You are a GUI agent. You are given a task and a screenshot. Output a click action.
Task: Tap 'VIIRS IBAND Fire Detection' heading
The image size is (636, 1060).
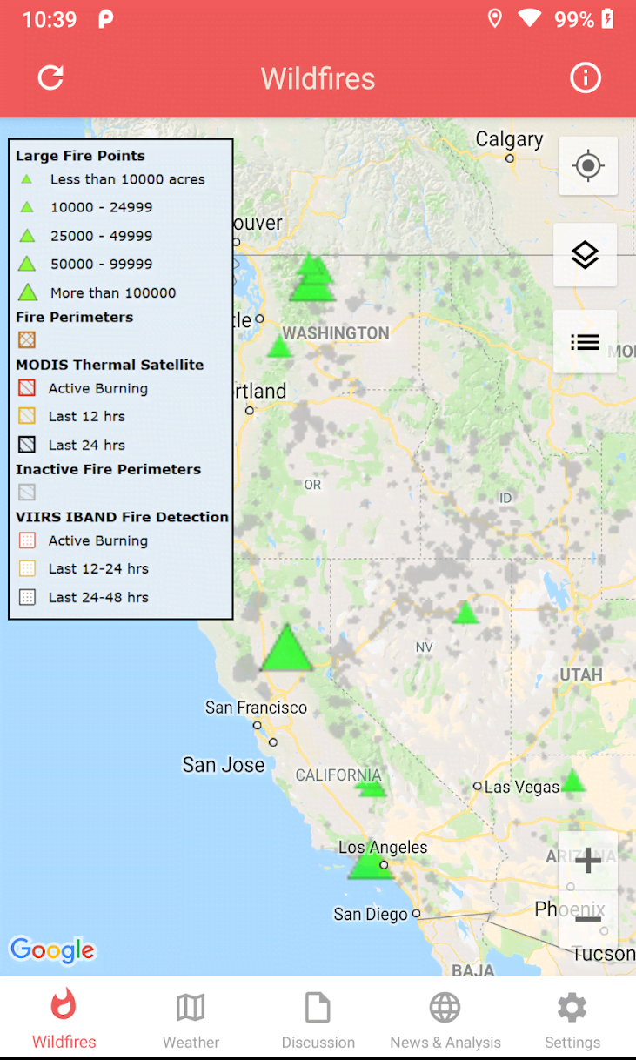click(122, 517)
